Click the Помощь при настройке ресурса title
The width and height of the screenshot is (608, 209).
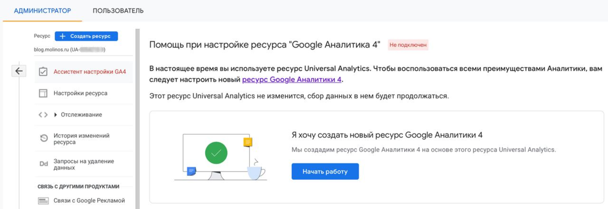pos(265,45)
